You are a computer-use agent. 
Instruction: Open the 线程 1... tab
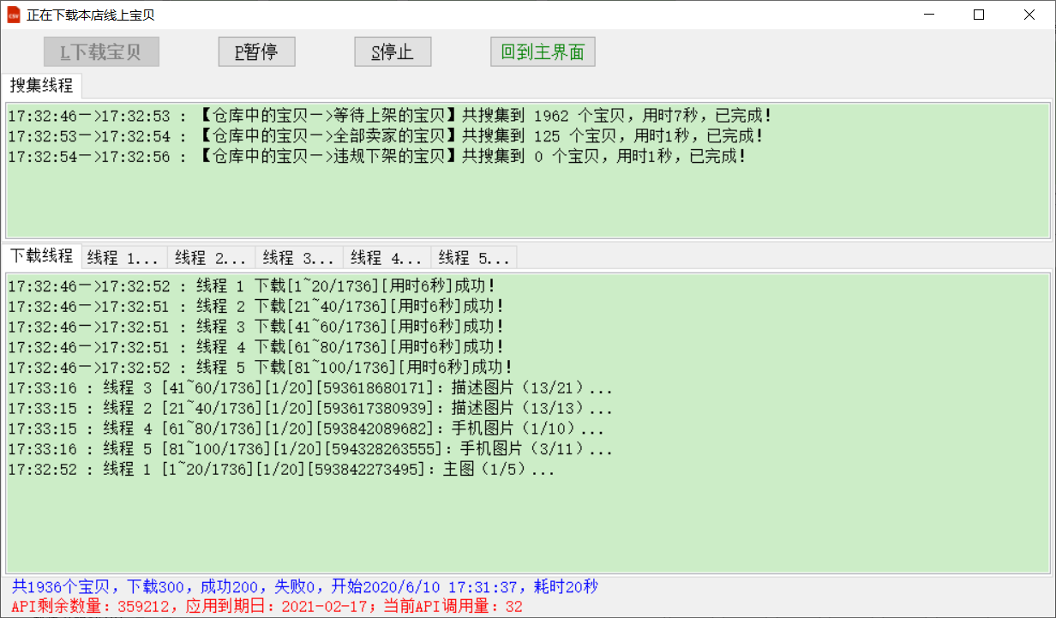tap(123, 257)
